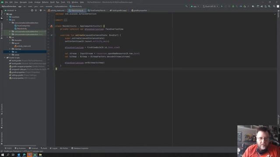Switch to Android Studio on the taskbar
The height and width of the screenshot is (157, 280).
tap(35, 155)
